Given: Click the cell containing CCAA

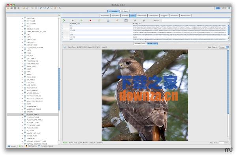Looking at the screenshot, I should click(x=180, y=37).
